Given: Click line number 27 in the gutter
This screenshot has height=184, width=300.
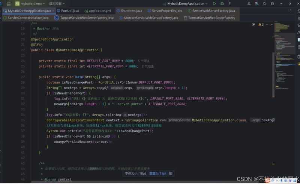Looking at the screenshot, I should click(23, 77).
